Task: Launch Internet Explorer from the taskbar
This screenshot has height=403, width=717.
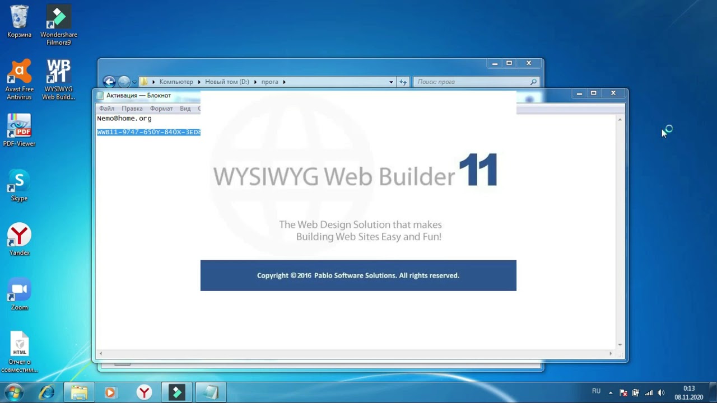Action: point(46,392)
